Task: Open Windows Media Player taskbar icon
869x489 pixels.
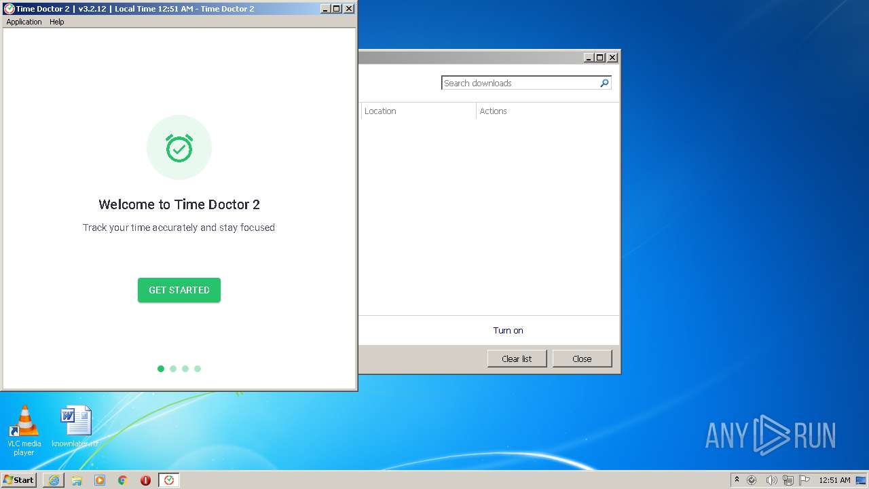Action: pos(100,480)
